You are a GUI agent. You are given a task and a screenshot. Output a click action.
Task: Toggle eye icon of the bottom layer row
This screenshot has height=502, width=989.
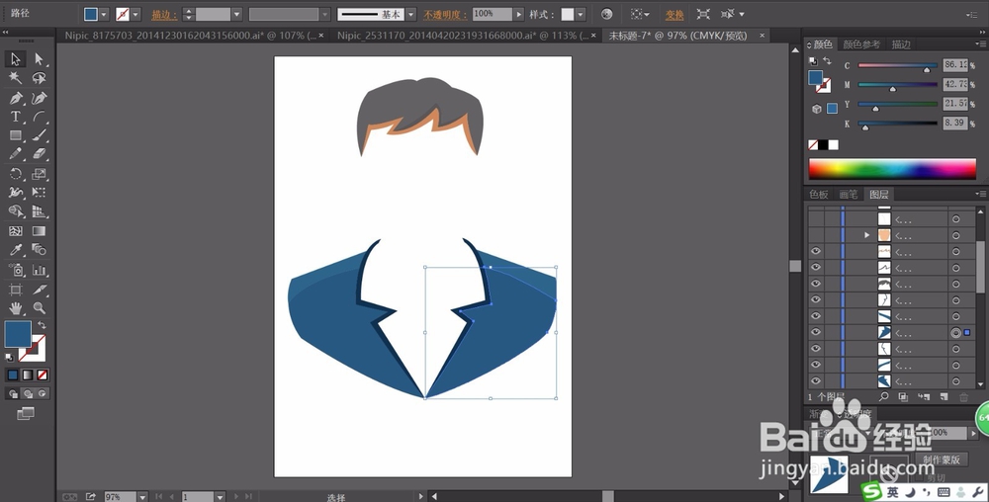coord(816,380)
